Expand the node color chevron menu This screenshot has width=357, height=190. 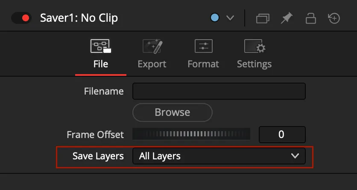click(x=230, y=18)
